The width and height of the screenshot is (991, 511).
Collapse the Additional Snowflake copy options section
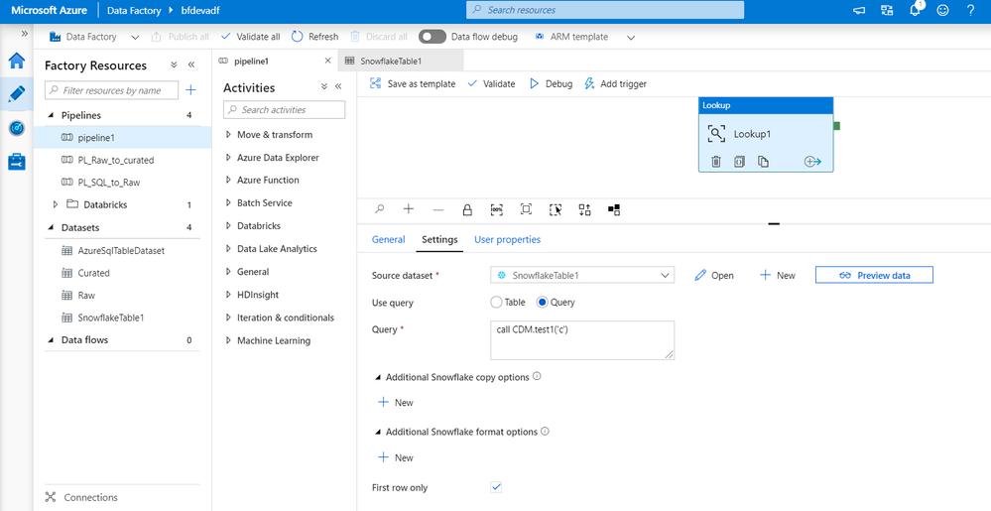[x=378, y=377]
